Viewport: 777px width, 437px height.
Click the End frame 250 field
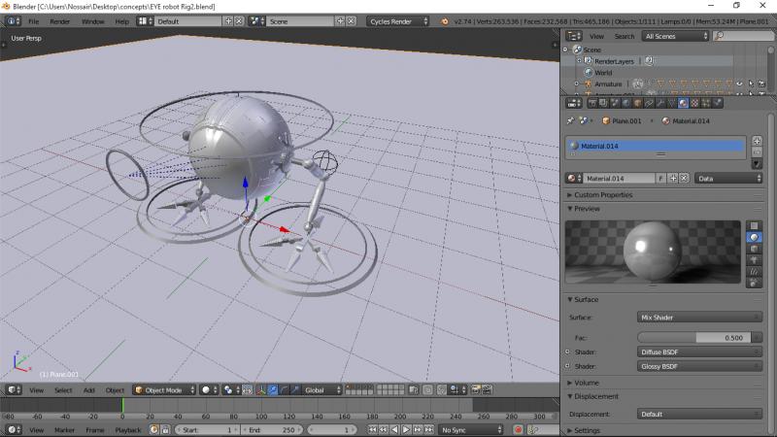pos(272,429)
